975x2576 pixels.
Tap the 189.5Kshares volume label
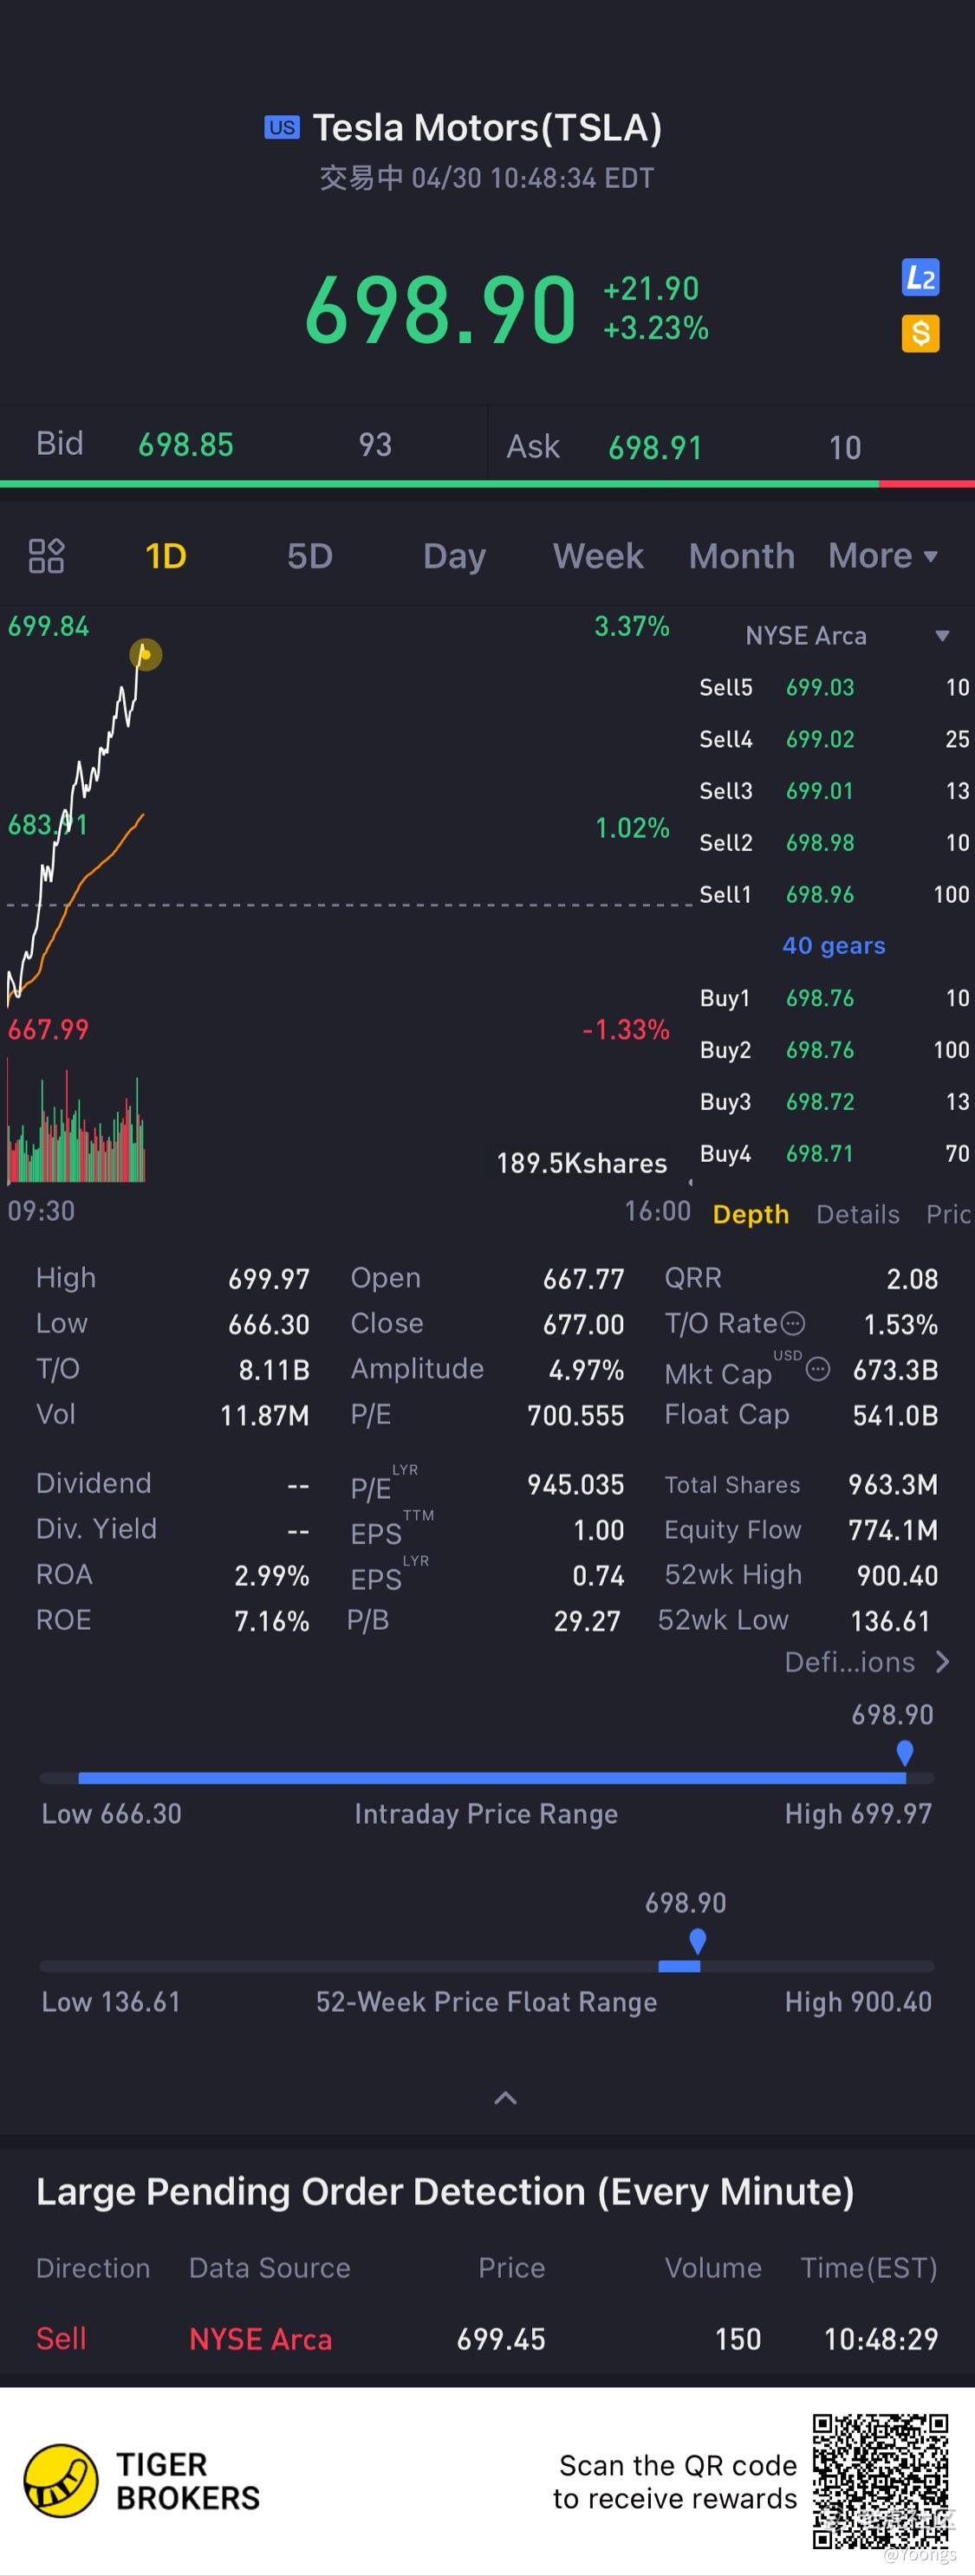coord(582,1164)
